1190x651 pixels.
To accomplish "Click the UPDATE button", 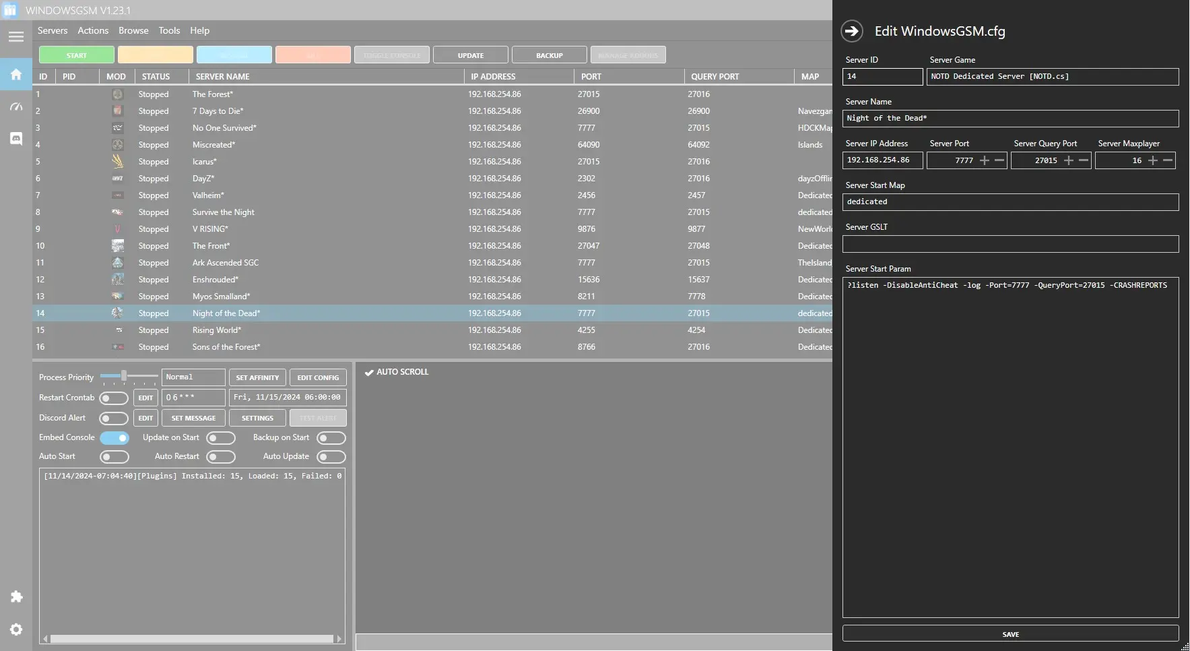I will coord(471,55).
